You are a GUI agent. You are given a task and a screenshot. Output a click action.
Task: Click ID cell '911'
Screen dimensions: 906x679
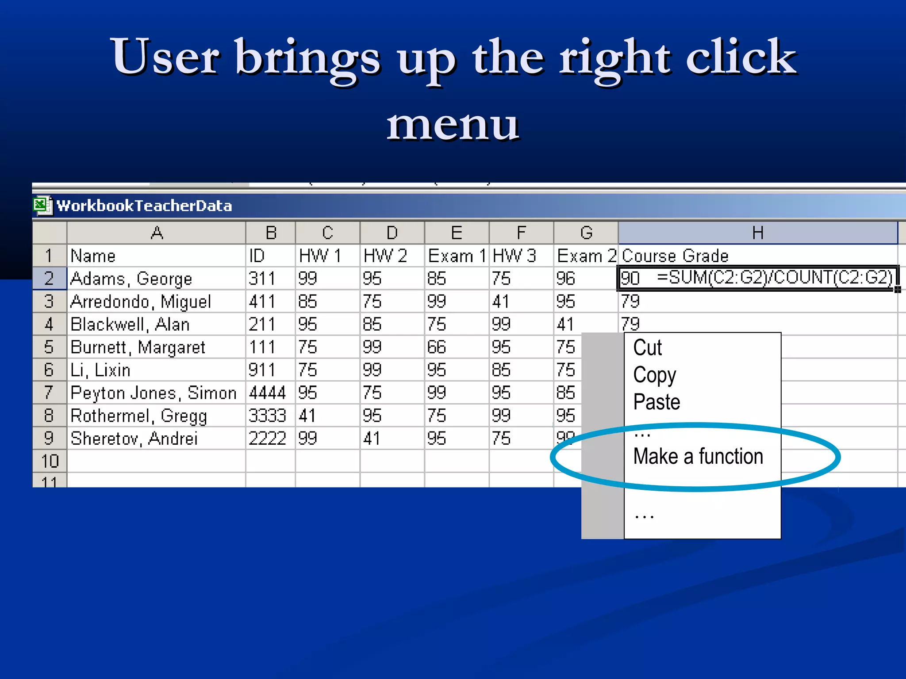271,370
